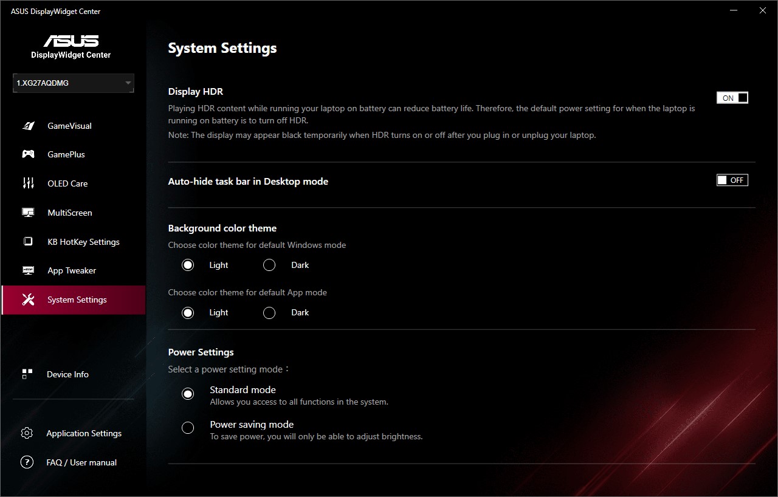
Task: Select Dark theme for App mode
Action: click(269, 312)
